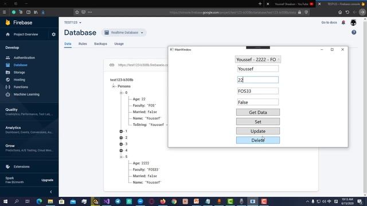Click the Set button
The height and width of the screenshot is (206, 367).
[x=257, y=122]
